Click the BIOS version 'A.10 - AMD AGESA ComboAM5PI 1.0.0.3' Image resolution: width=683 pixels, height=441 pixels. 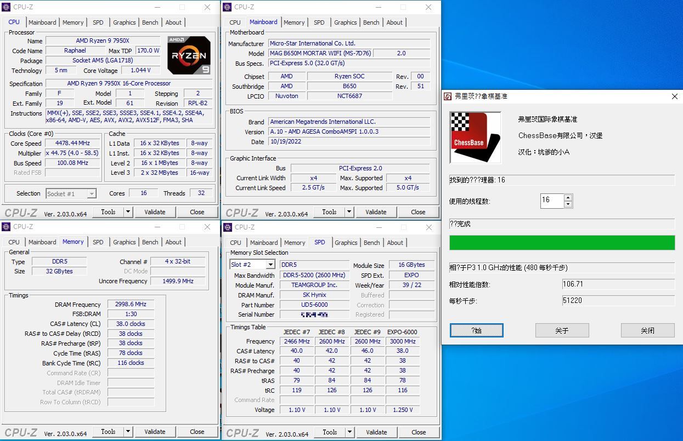pyautogui.click(x=349, y=131)
